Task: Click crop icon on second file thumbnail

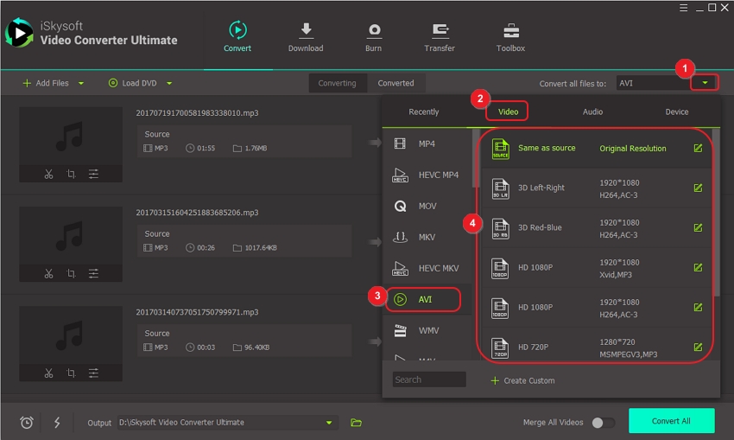Action: pyautogui.click(x=71, y=274)
